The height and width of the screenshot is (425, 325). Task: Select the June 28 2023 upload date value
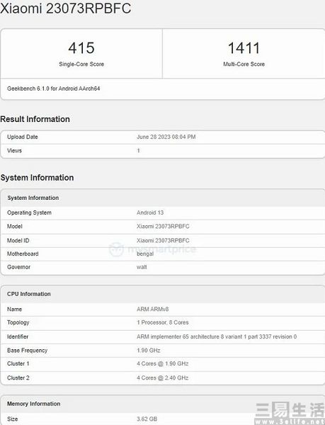tap(166, 137)
